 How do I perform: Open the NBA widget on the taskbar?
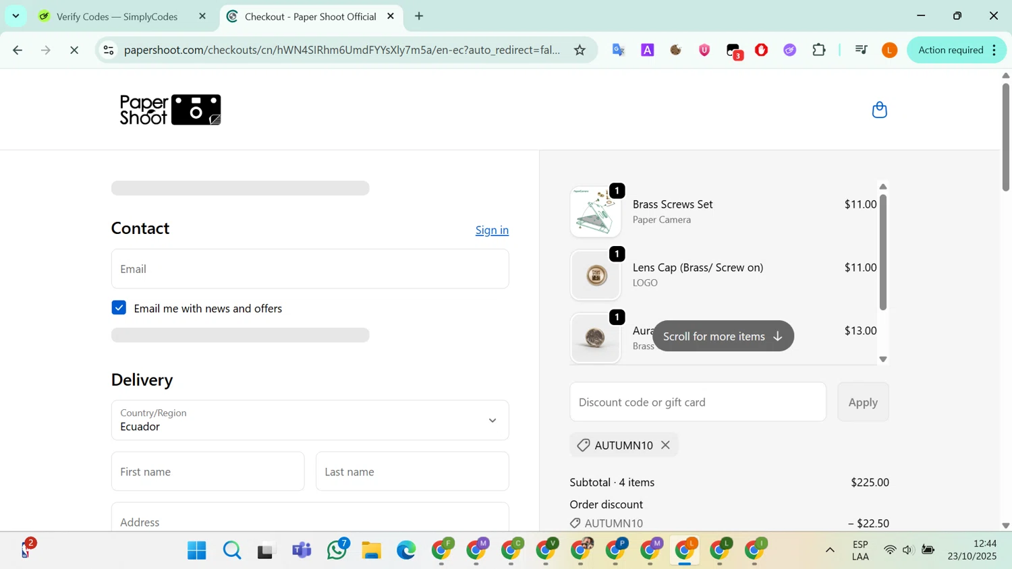[x=26, y=549]
